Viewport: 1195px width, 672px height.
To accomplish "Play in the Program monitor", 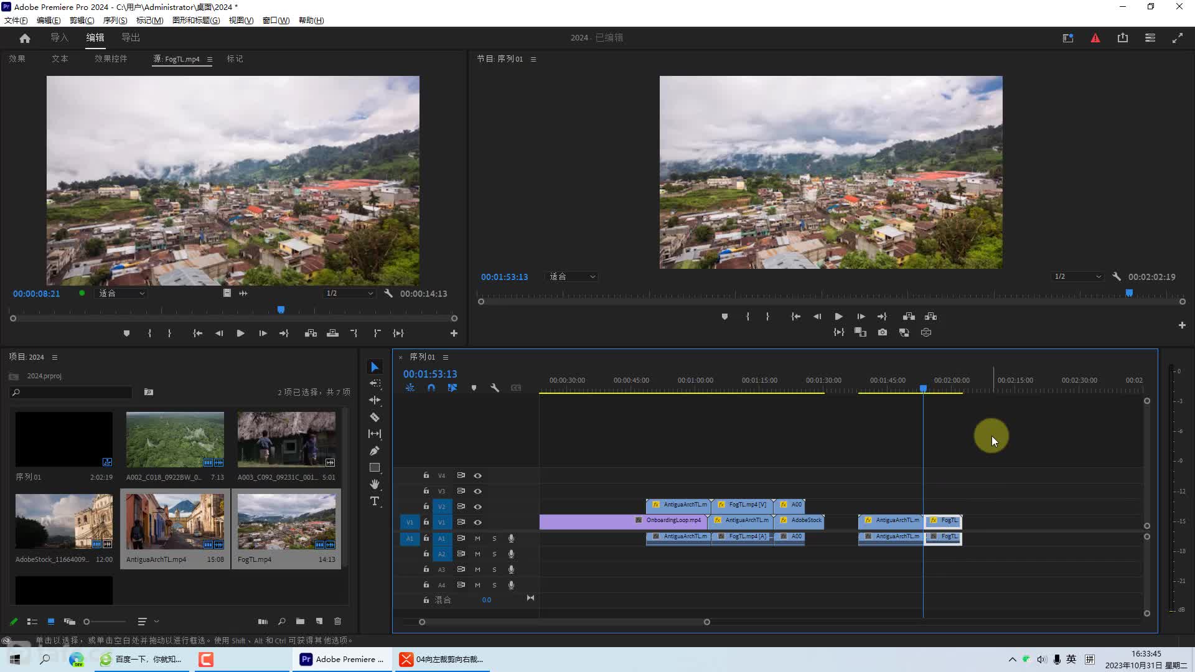I will tap(838, 317).
